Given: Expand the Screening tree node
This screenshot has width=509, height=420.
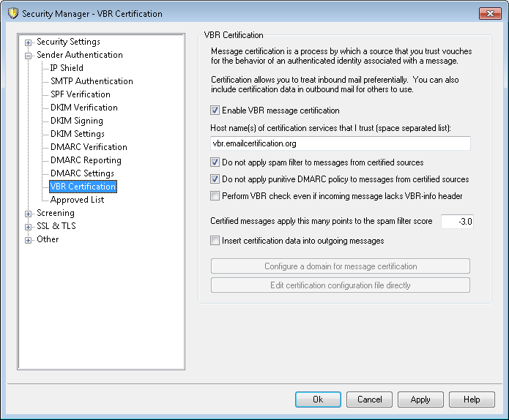Looking at the screenshot, I should [x=29, y=214].
